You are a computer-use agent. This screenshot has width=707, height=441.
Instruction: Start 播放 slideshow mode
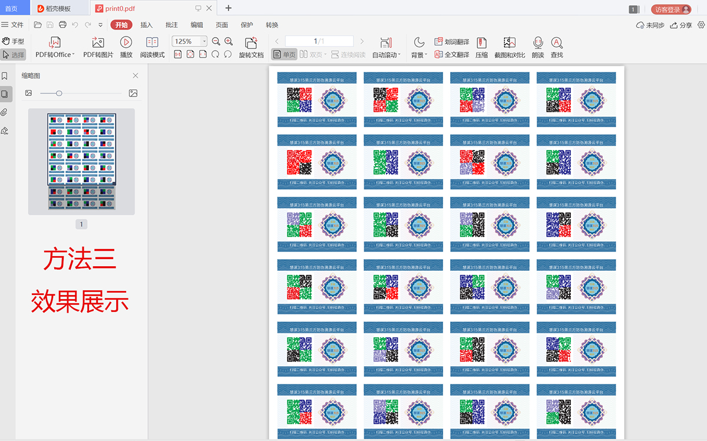click(x=126, y=48)
